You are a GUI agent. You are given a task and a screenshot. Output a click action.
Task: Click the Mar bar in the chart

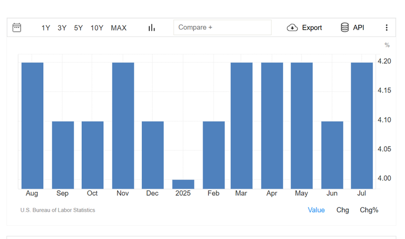click(242, 126)
